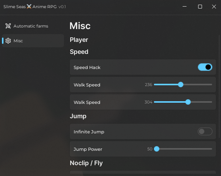
Task: Click the Jump Power value 50
Action: click(x=150, y=149)
